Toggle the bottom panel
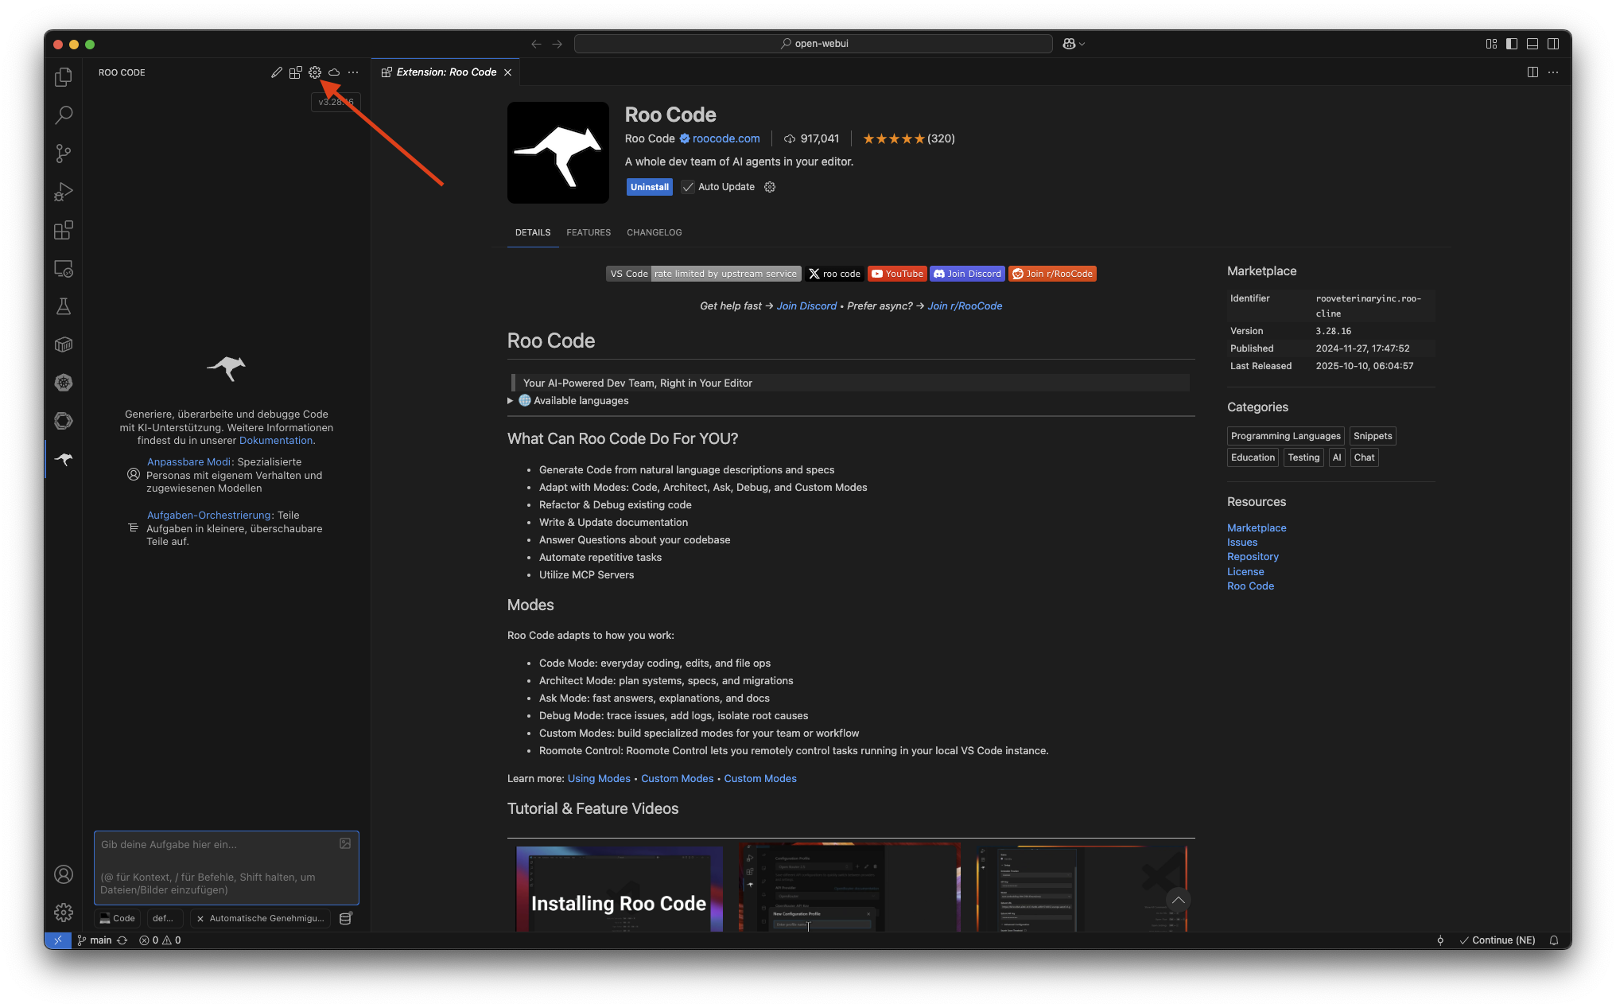Screen dimensions: 1616x1008 click(x=1532, y=44)
